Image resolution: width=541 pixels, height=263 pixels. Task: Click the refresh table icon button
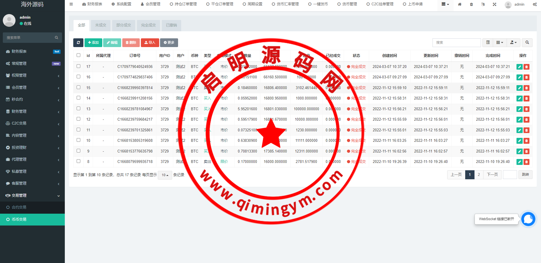(78, 43)
